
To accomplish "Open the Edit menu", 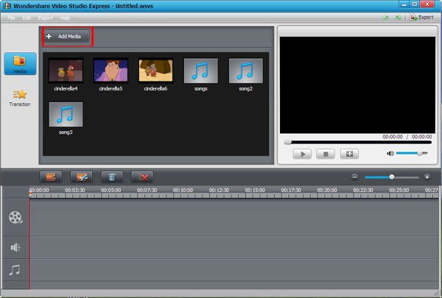I will 27,18.
